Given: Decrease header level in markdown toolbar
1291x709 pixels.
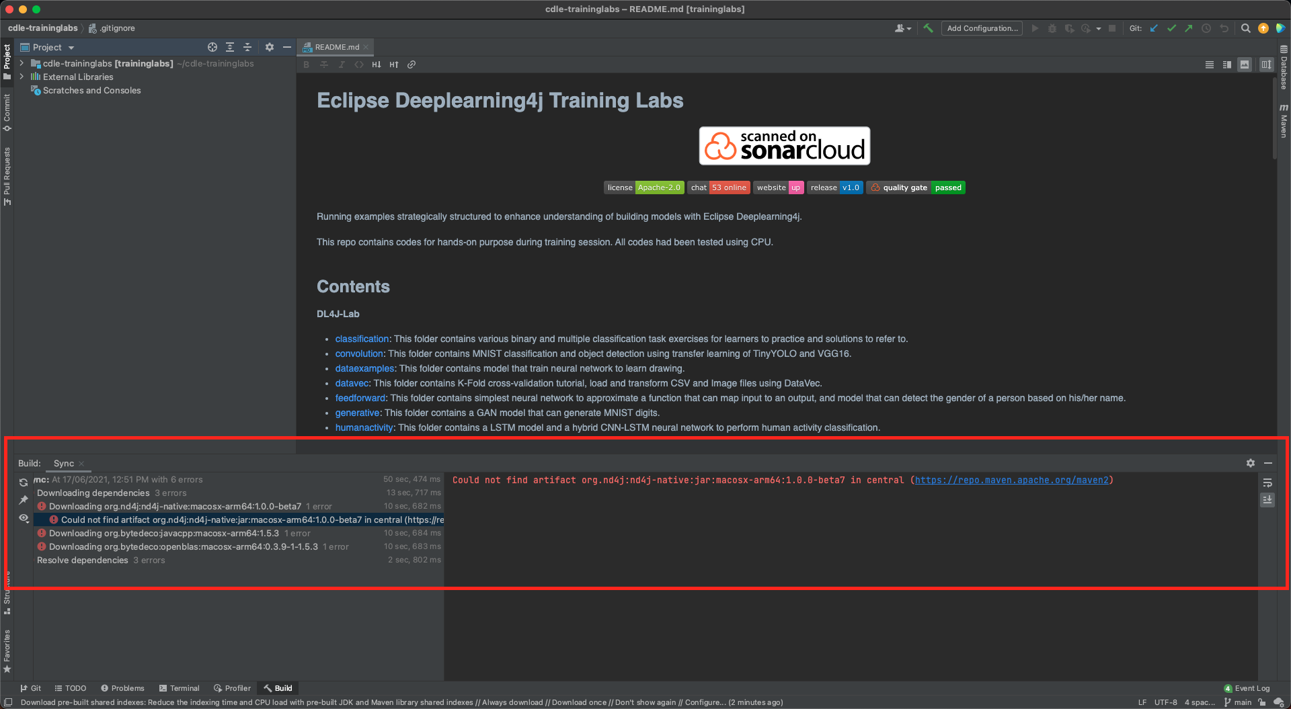Looking at the screenshot, I should point(377,65).
